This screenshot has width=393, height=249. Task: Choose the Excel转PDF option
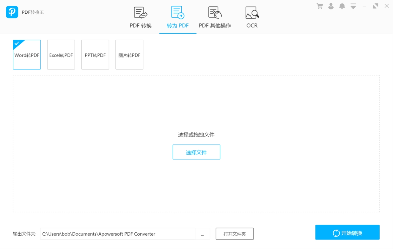tap(61, 55)
